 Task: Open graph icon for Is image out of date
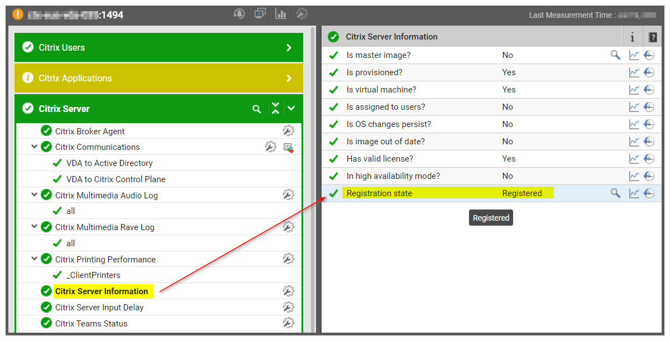coord(634,142)
